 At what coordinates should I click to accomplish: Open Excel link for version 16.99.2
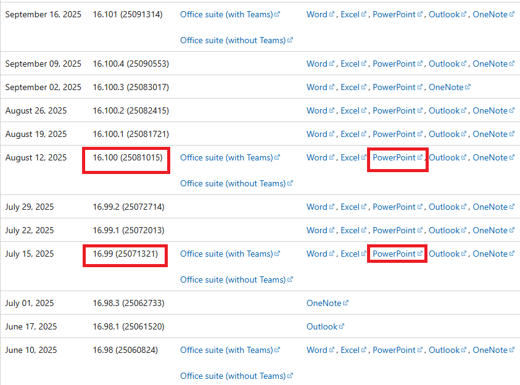[353, 207]
